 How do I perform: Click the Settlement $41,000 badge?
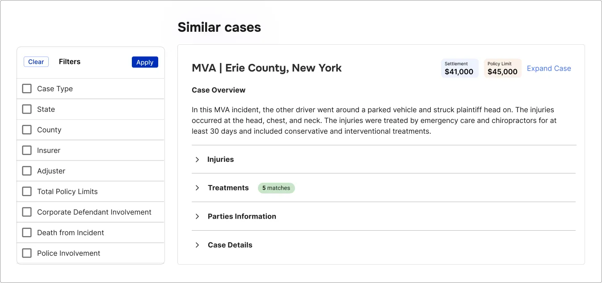click(x=459, y=68)
